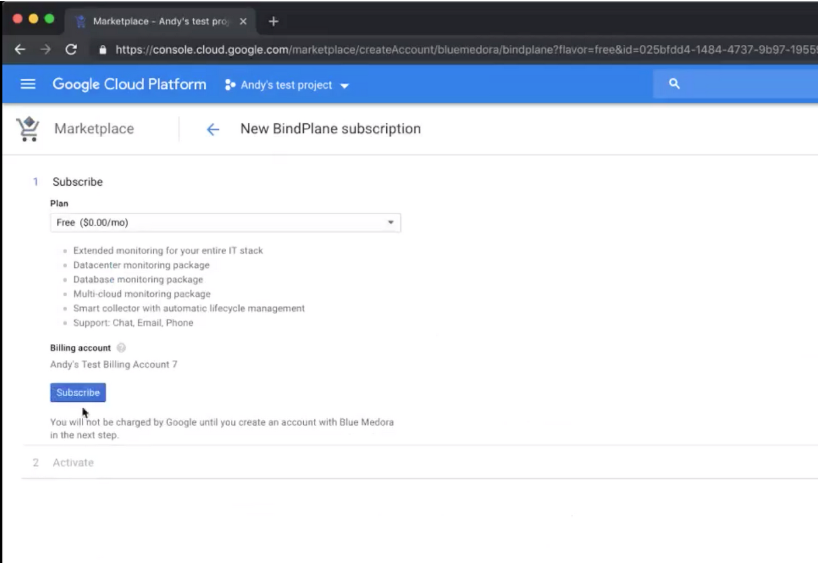Click the green macOS maximize button
818x563 pixels.
point(50,19)
